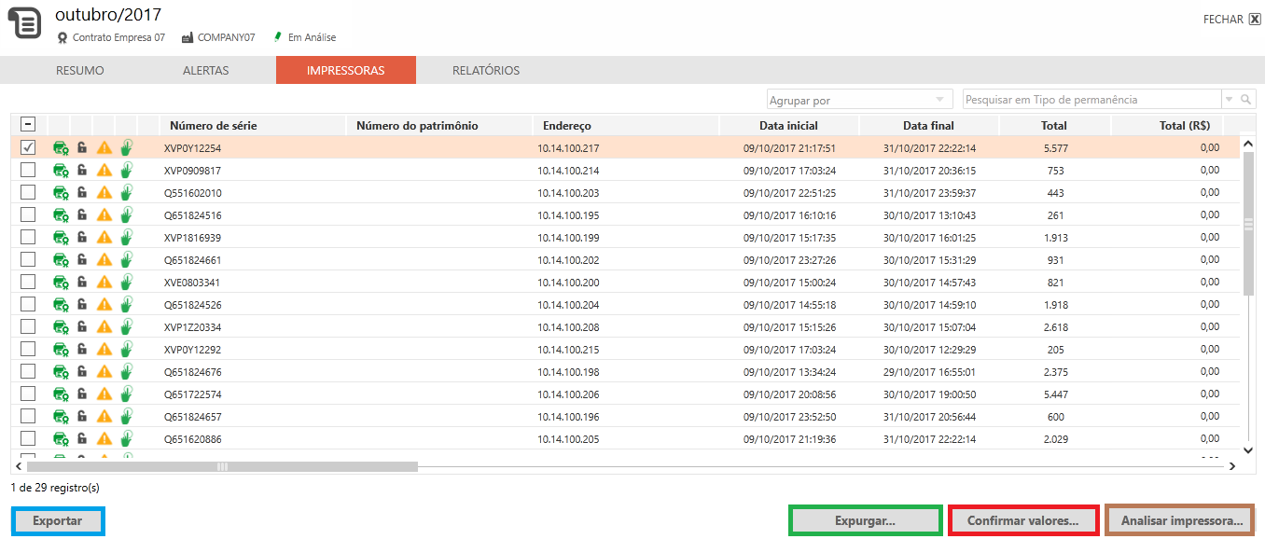Click the horizontal scrollbar thumb
Screen dimensions: 1265x539
tap(222, 466)
